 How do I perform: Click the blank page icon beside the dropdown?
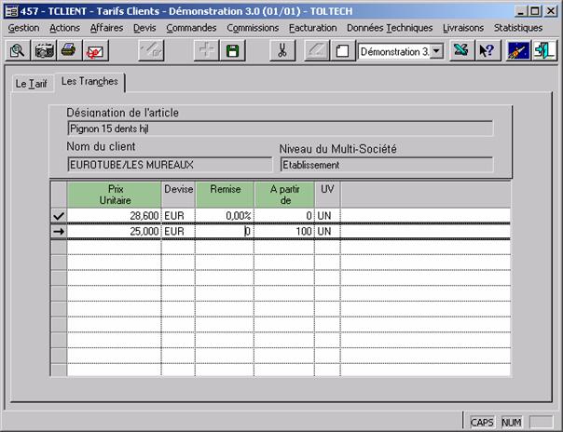pos(342,51)
